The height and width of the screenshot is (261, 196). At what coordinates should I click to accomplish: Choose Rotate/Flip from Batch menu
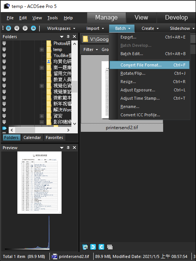(x=150, y=73)
